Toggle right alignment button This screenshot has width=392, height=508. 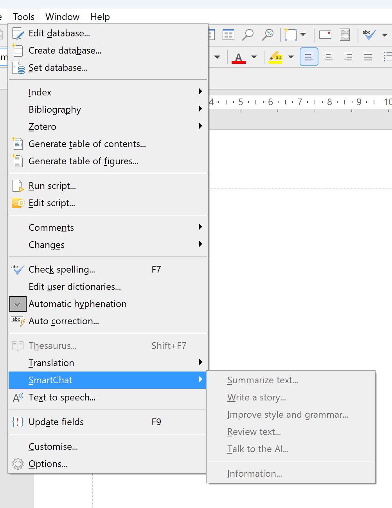pos(348,57)
